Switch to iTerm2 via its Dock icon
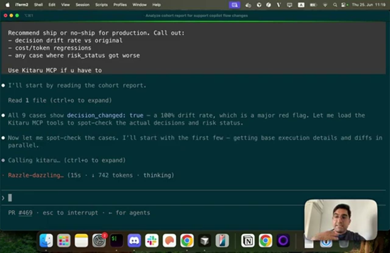This screenshot has width=390, height=253. point(117,241)
